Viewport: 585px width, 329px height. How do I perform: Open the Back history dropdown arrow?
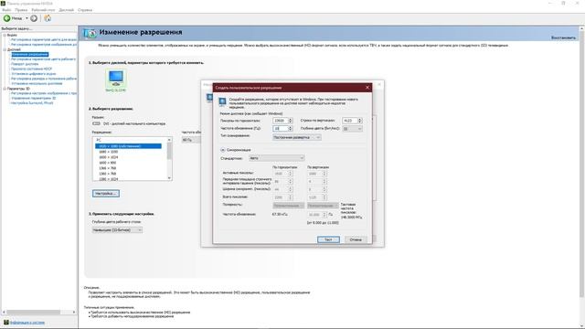[27, 18]
